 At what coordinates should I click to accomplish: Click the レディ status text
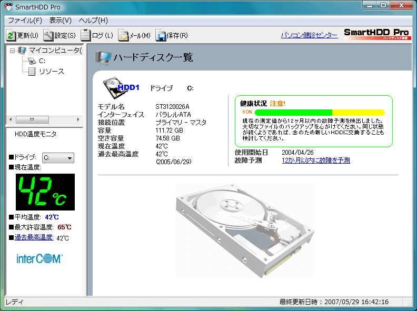[x=15, y=302]
